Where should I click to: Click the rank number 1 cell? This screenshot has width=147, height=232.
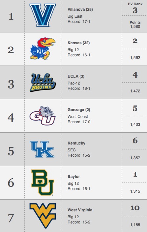pos(11,16)
